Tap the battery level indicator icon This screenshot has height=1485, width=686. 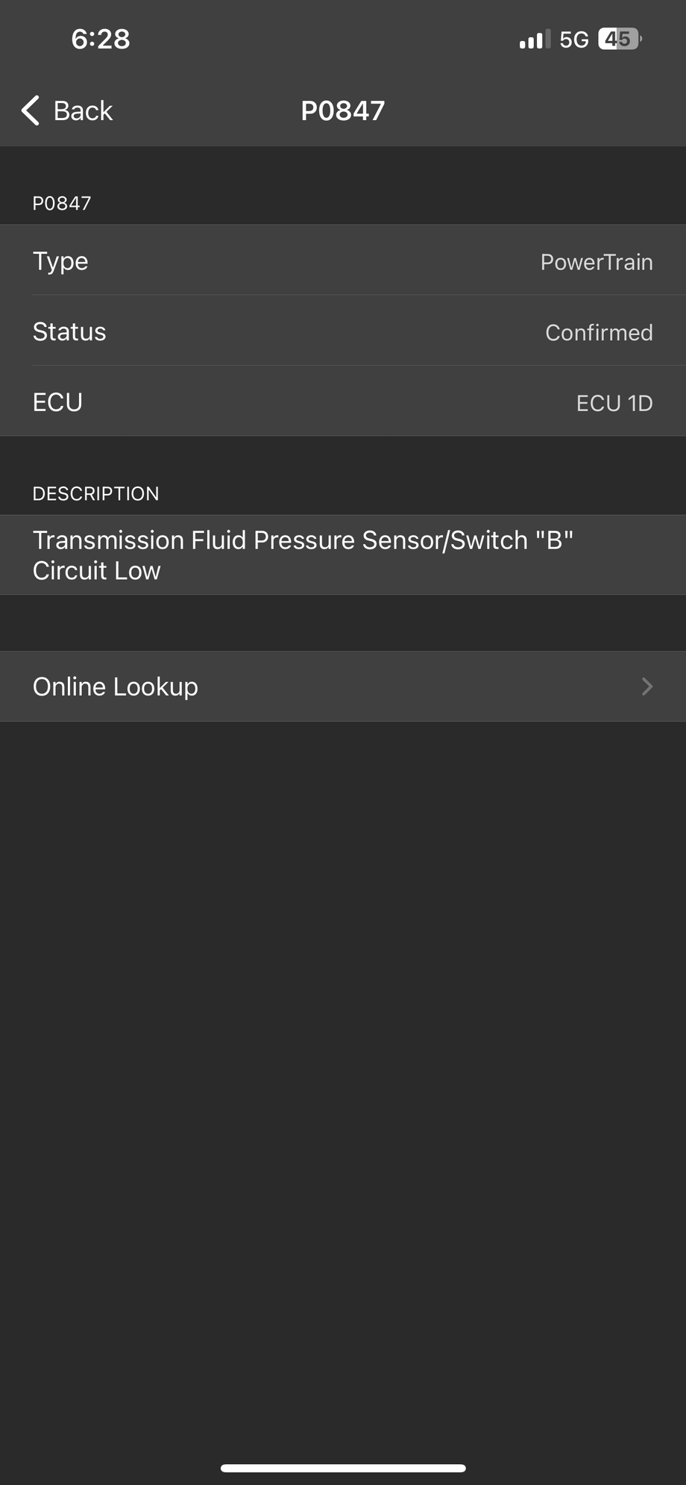[x=619, y=39]
